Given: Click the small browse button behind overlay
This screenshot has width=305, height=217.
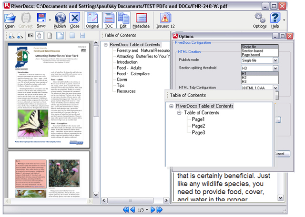Looking at the screenshot, I should tap(278, 120).
